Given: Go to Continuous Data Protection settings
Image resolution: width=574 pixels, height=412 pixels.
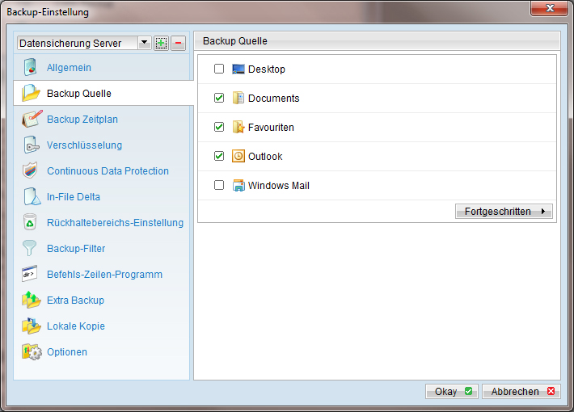Looking at the screenshot, I should point(108,171).
